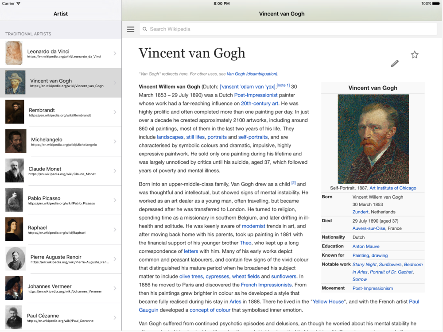Click the Zundert birthplace link

coord(360,212)
